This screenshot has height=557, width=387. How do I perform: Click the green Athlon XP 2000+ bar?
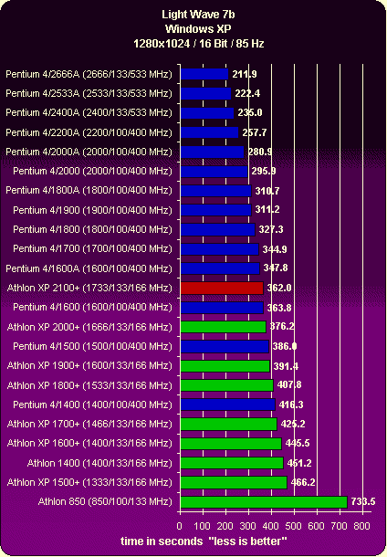pyautogui.click(x=224, y=327)
